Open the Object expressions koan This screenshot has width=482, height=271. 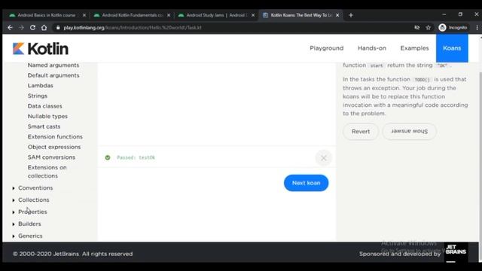click(x=54, y=147)
